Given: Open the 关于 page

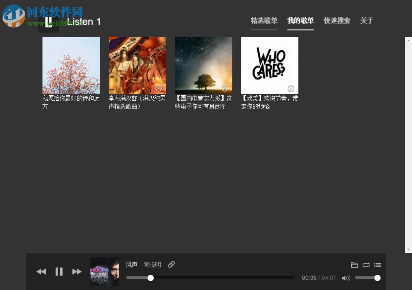Looking at the screenshot, I should point(367,21).
